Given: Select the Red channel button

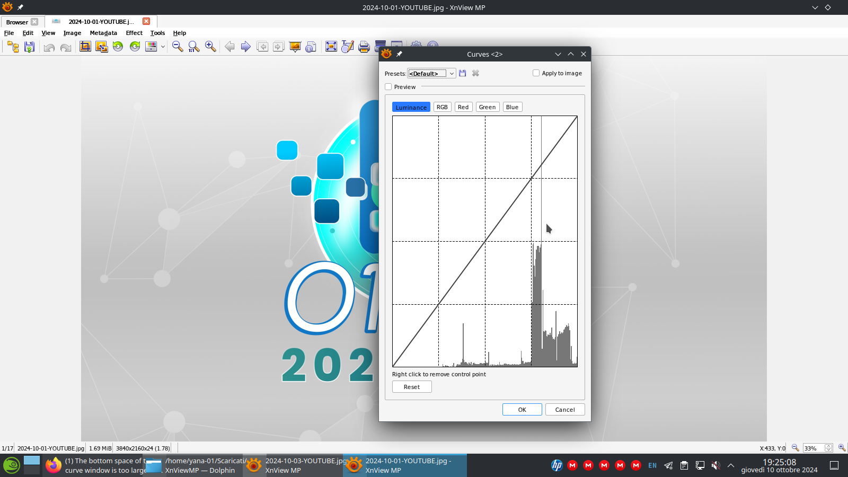Looking at the screenshot, I should coord(463,107).
